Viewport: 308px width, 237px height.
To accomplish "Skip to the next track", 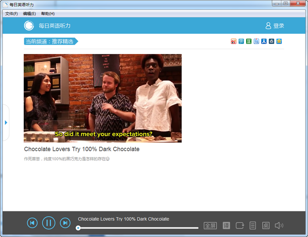I will coord(65,223).
